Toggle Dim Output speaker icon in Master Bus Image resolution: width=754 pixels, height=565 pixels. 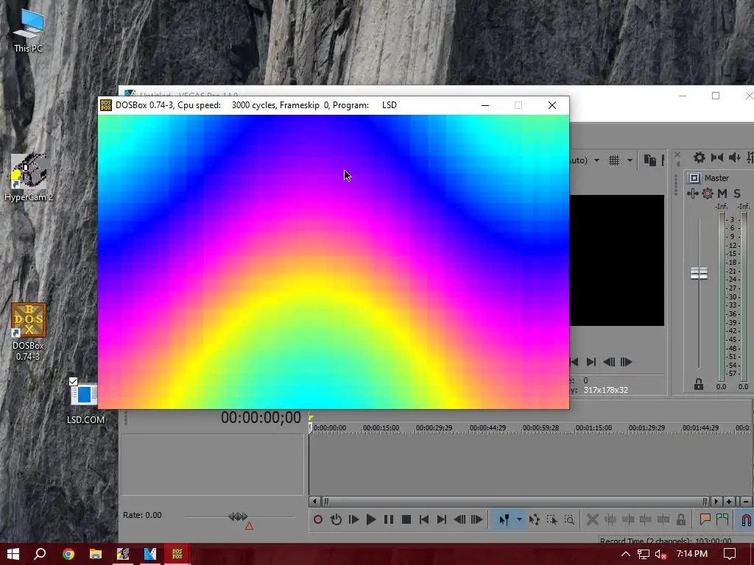coord(734,157)
